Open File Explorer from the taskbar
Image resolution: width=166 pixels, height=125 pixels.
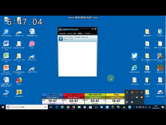[x=79, y=107]
